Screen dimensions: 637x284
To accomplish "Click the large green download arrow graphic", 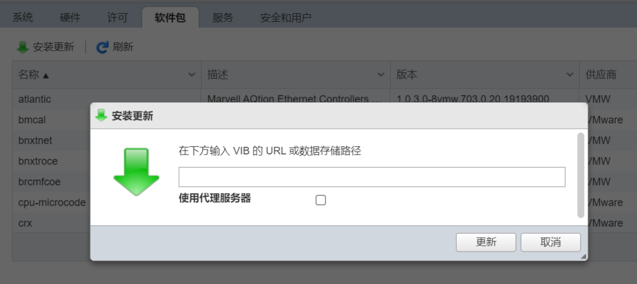I will click(136, 172).
